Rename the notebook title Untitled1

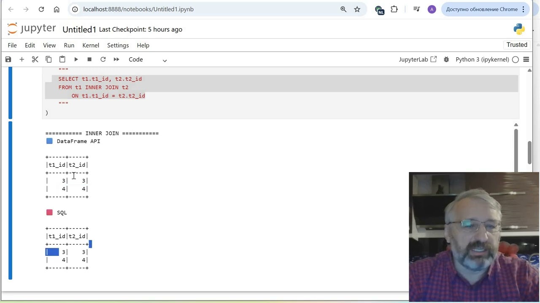pos(79,29)
